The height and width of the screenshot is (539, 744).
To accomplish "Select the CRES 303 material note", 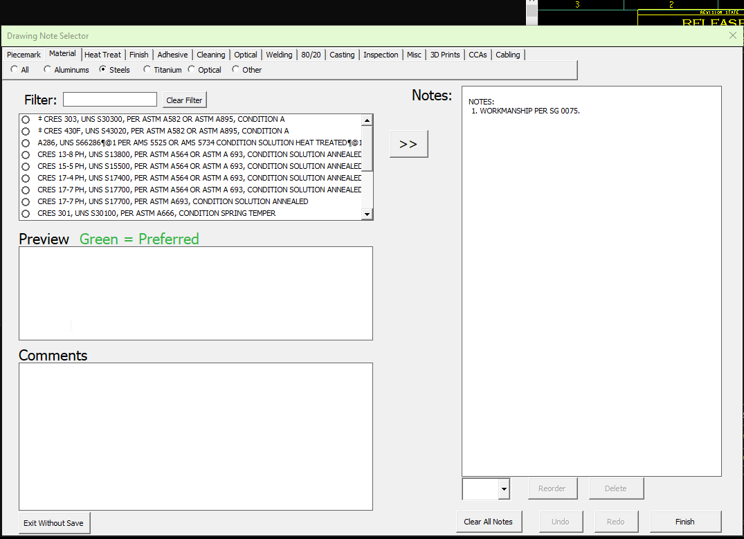I will point(25,119).
